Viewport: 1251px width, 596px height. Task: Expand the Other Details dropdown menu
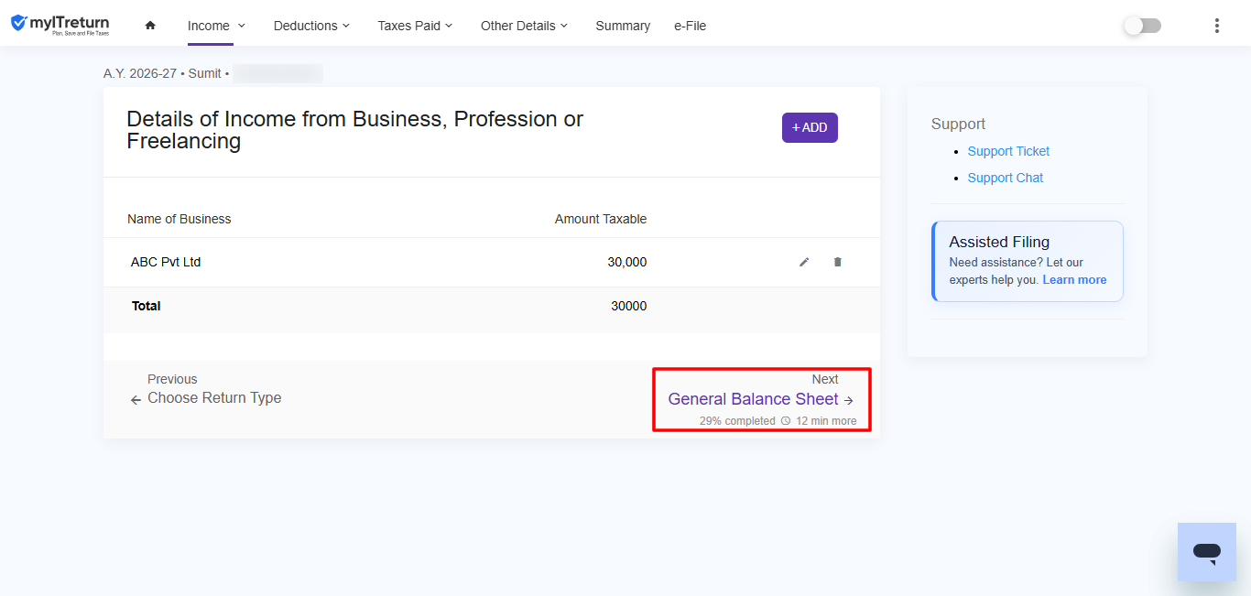point(524,26)
